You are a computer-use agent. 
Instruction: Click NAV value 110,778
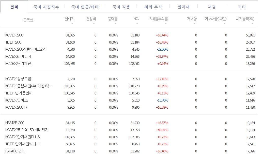(134, 86)
